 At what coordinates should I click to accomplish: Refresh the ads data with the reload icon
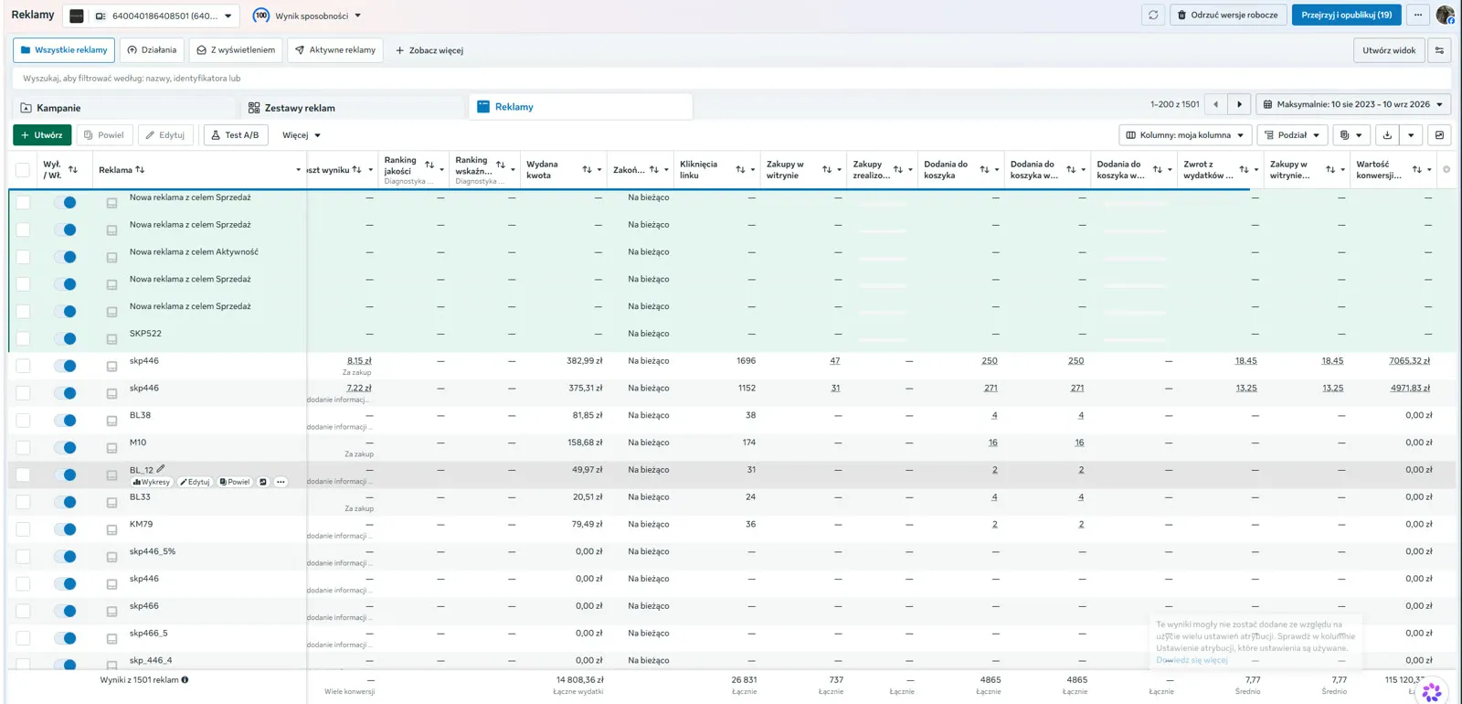pyautogui.click(x=1153, y=15)
